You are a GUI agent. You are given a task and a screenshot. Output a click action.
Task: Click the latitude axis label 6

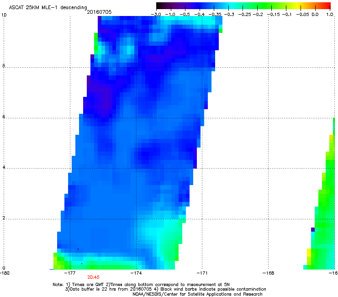tap(4, 116)
